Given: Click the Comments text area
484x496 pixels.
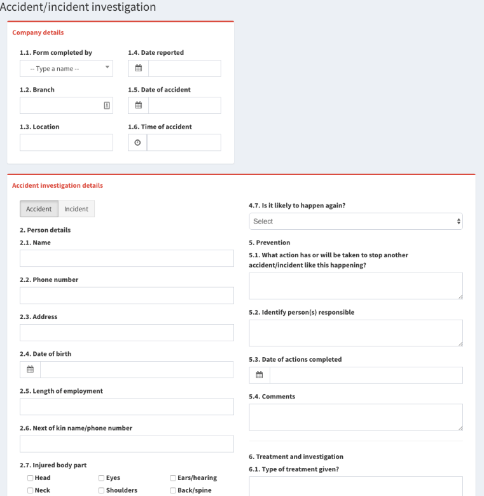Looking at the screenshot, I should tap(356, 417).
